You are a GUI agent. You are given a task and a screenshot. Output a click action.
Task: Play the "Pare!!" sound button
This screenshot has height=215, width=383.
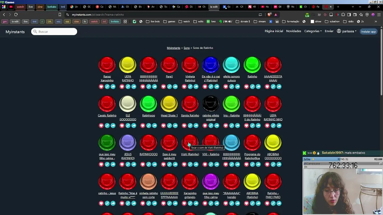[x=169, y=65]
